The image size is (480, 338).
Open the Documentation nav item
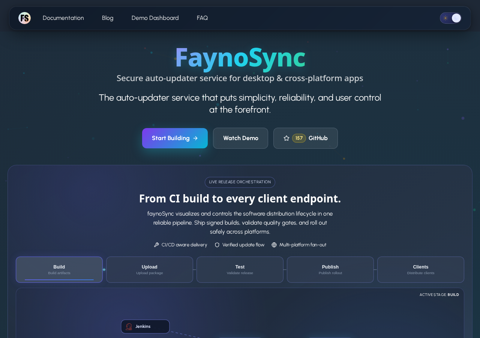(x=63, y=18)
